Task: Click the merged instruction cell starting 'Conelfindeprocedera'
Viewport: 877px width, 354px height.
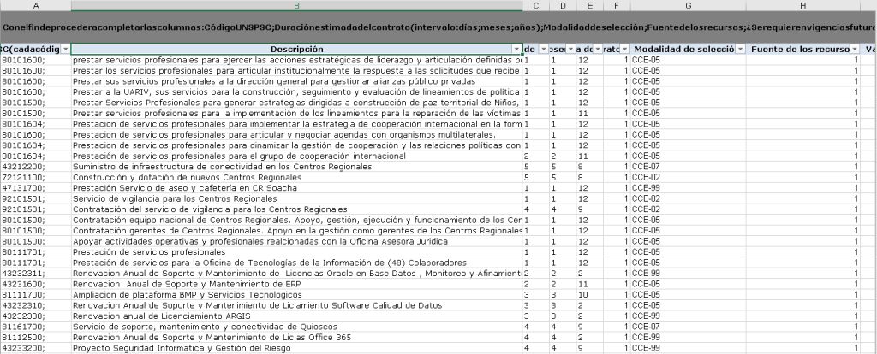Action: click(438, 27)
